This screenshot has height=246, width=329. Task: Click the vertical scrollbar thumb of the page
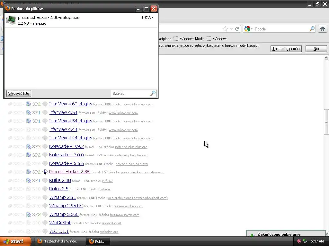[326, 122]
